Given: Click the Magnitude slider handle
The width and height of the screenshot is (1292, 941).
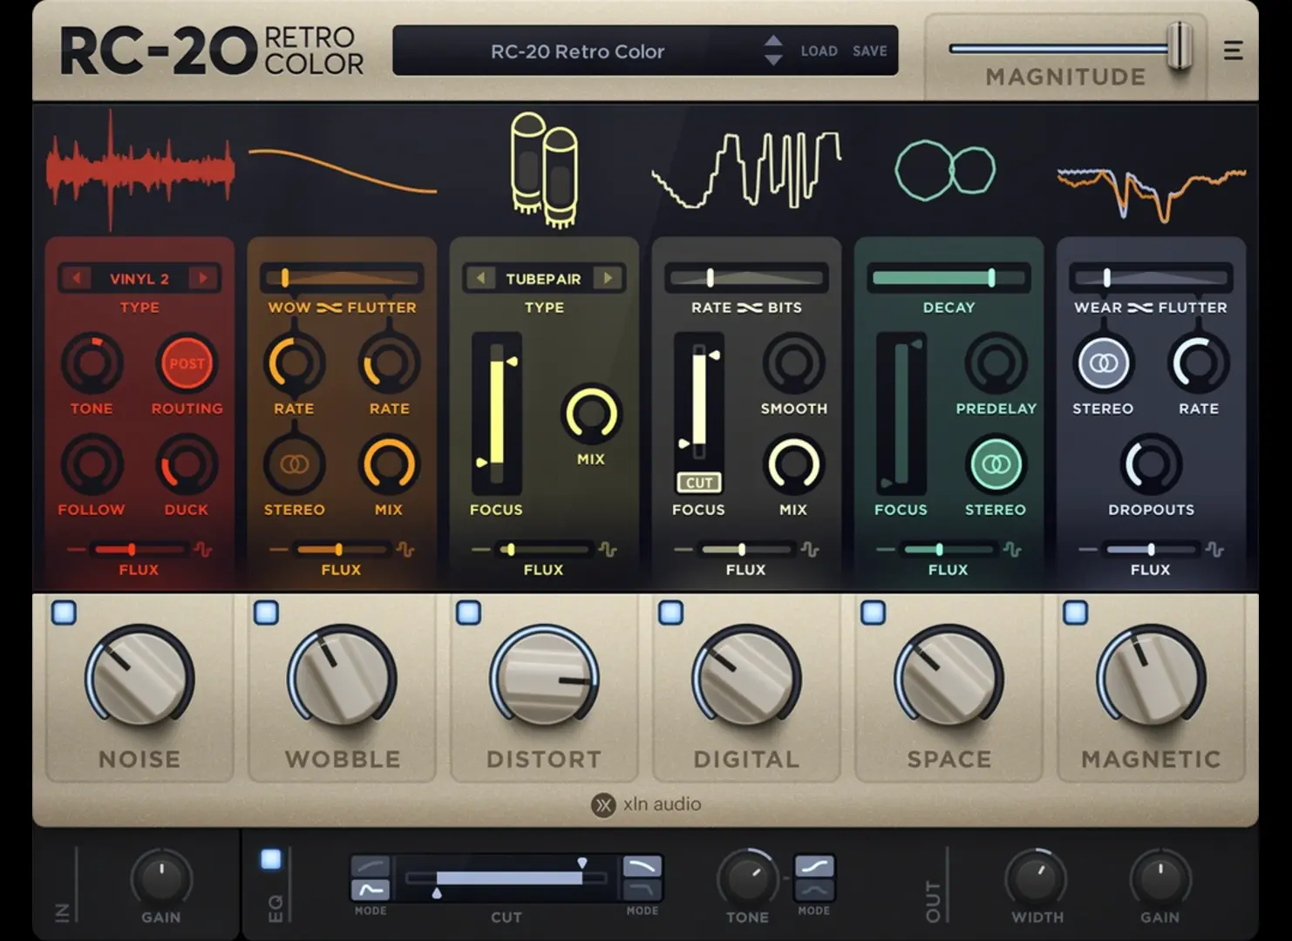Looking at the screenshot, I should click(1180, 46).
